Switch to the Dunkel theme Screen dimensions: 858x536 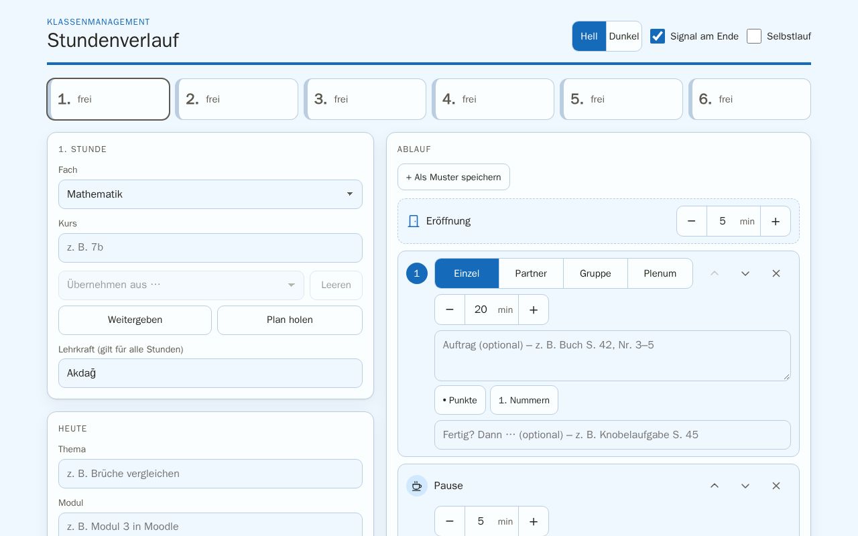coord(624,36)
